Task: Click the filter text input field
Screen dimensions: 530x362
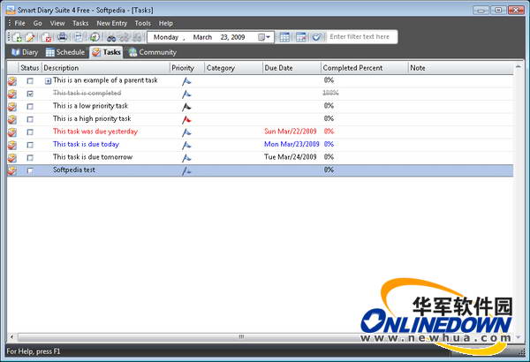Action: [361, 37]
